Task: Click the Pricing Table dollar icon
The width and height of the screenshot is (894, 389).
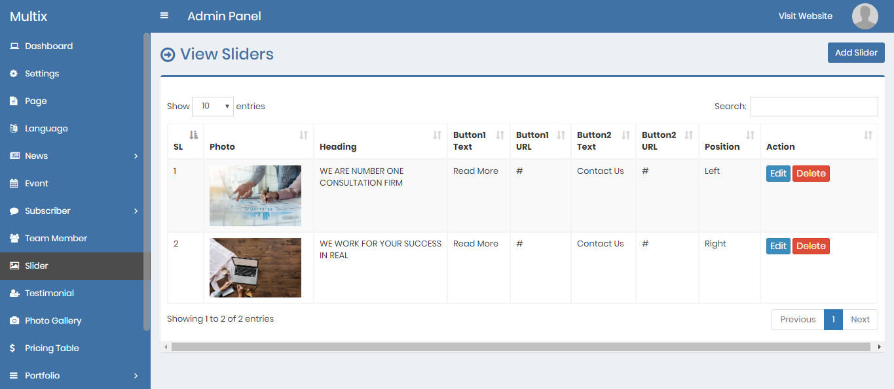Action: pos(13,348)
